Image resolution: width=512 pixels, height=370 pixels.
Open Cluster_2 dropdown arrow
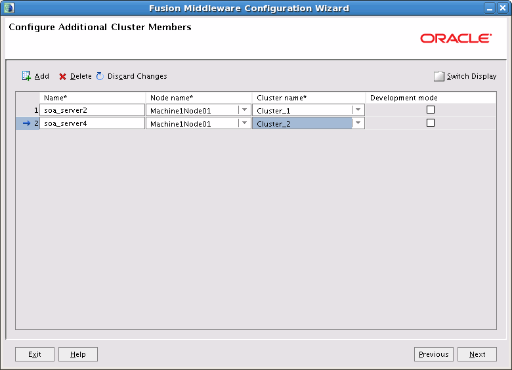click(358, 123)
